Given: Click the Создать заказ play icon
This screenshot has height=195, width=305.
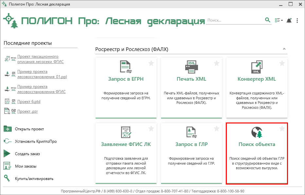Looking at the screenshot, I should 7,154.
